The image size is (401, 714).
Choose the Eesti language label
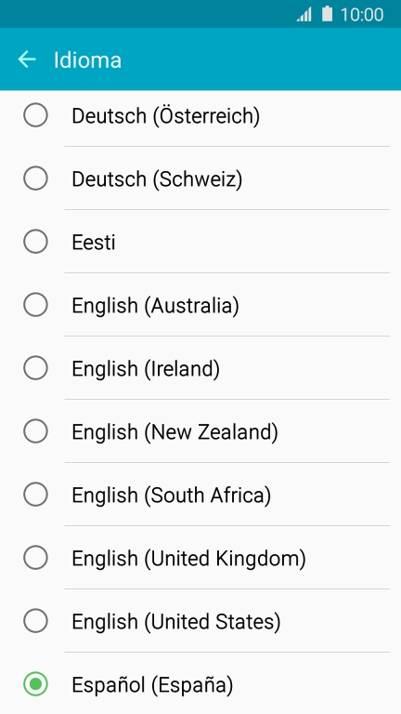(94, 242)
